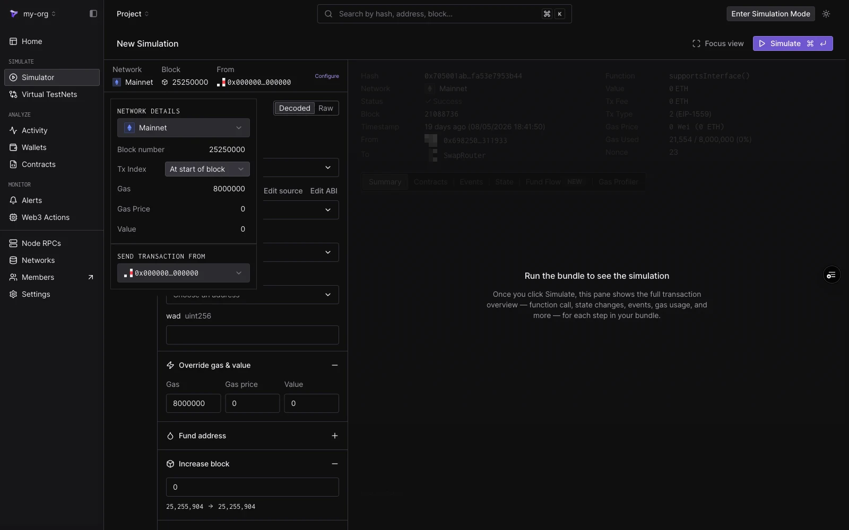Viewport: 849px width, 530px height.
Task: Click the Settings gear icon
Action: click(x=13, y=294)
